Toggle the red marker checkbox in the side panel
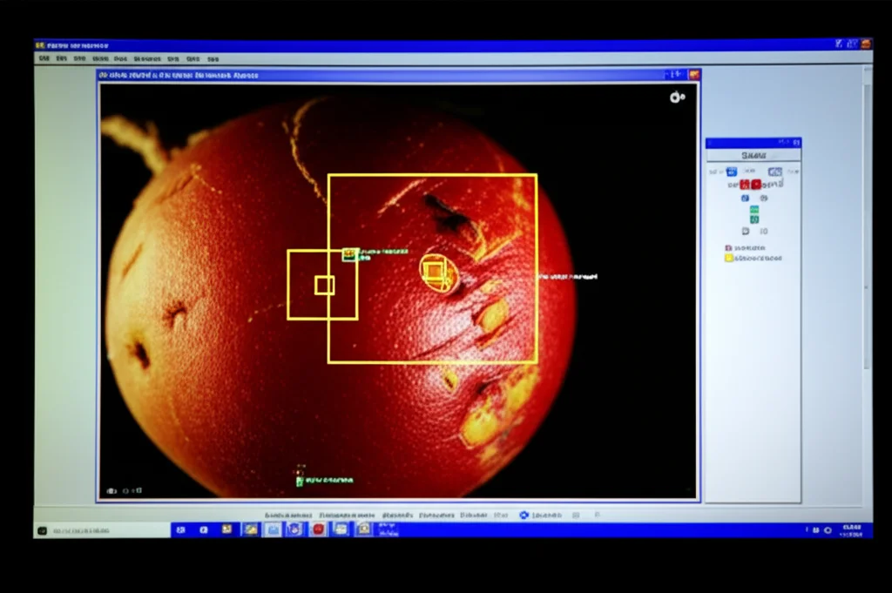892x593 pixels. (x=729, y=247)
